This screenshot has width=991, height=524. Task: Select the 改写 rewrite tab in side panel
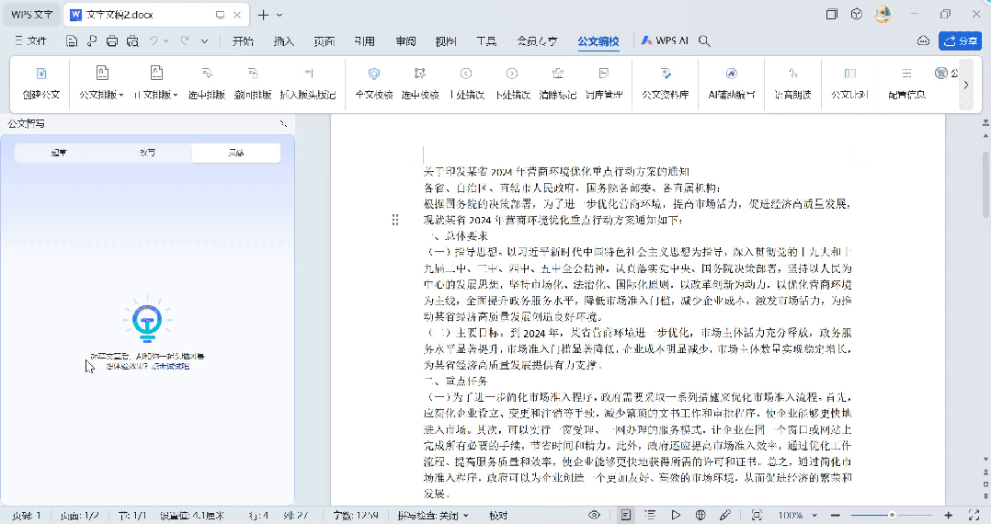[147, 153]
